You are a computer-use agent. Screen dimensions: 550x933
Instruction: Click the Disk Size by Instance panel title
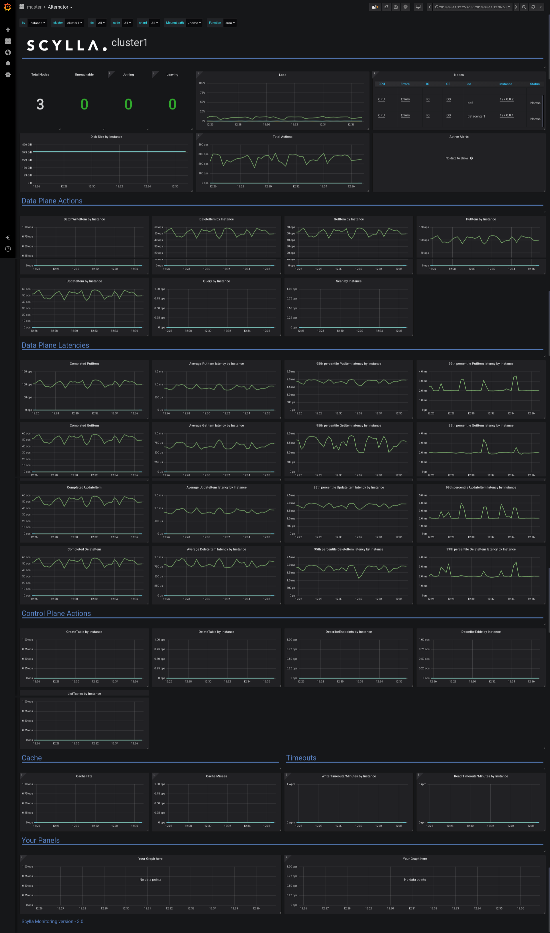[106, 137]
